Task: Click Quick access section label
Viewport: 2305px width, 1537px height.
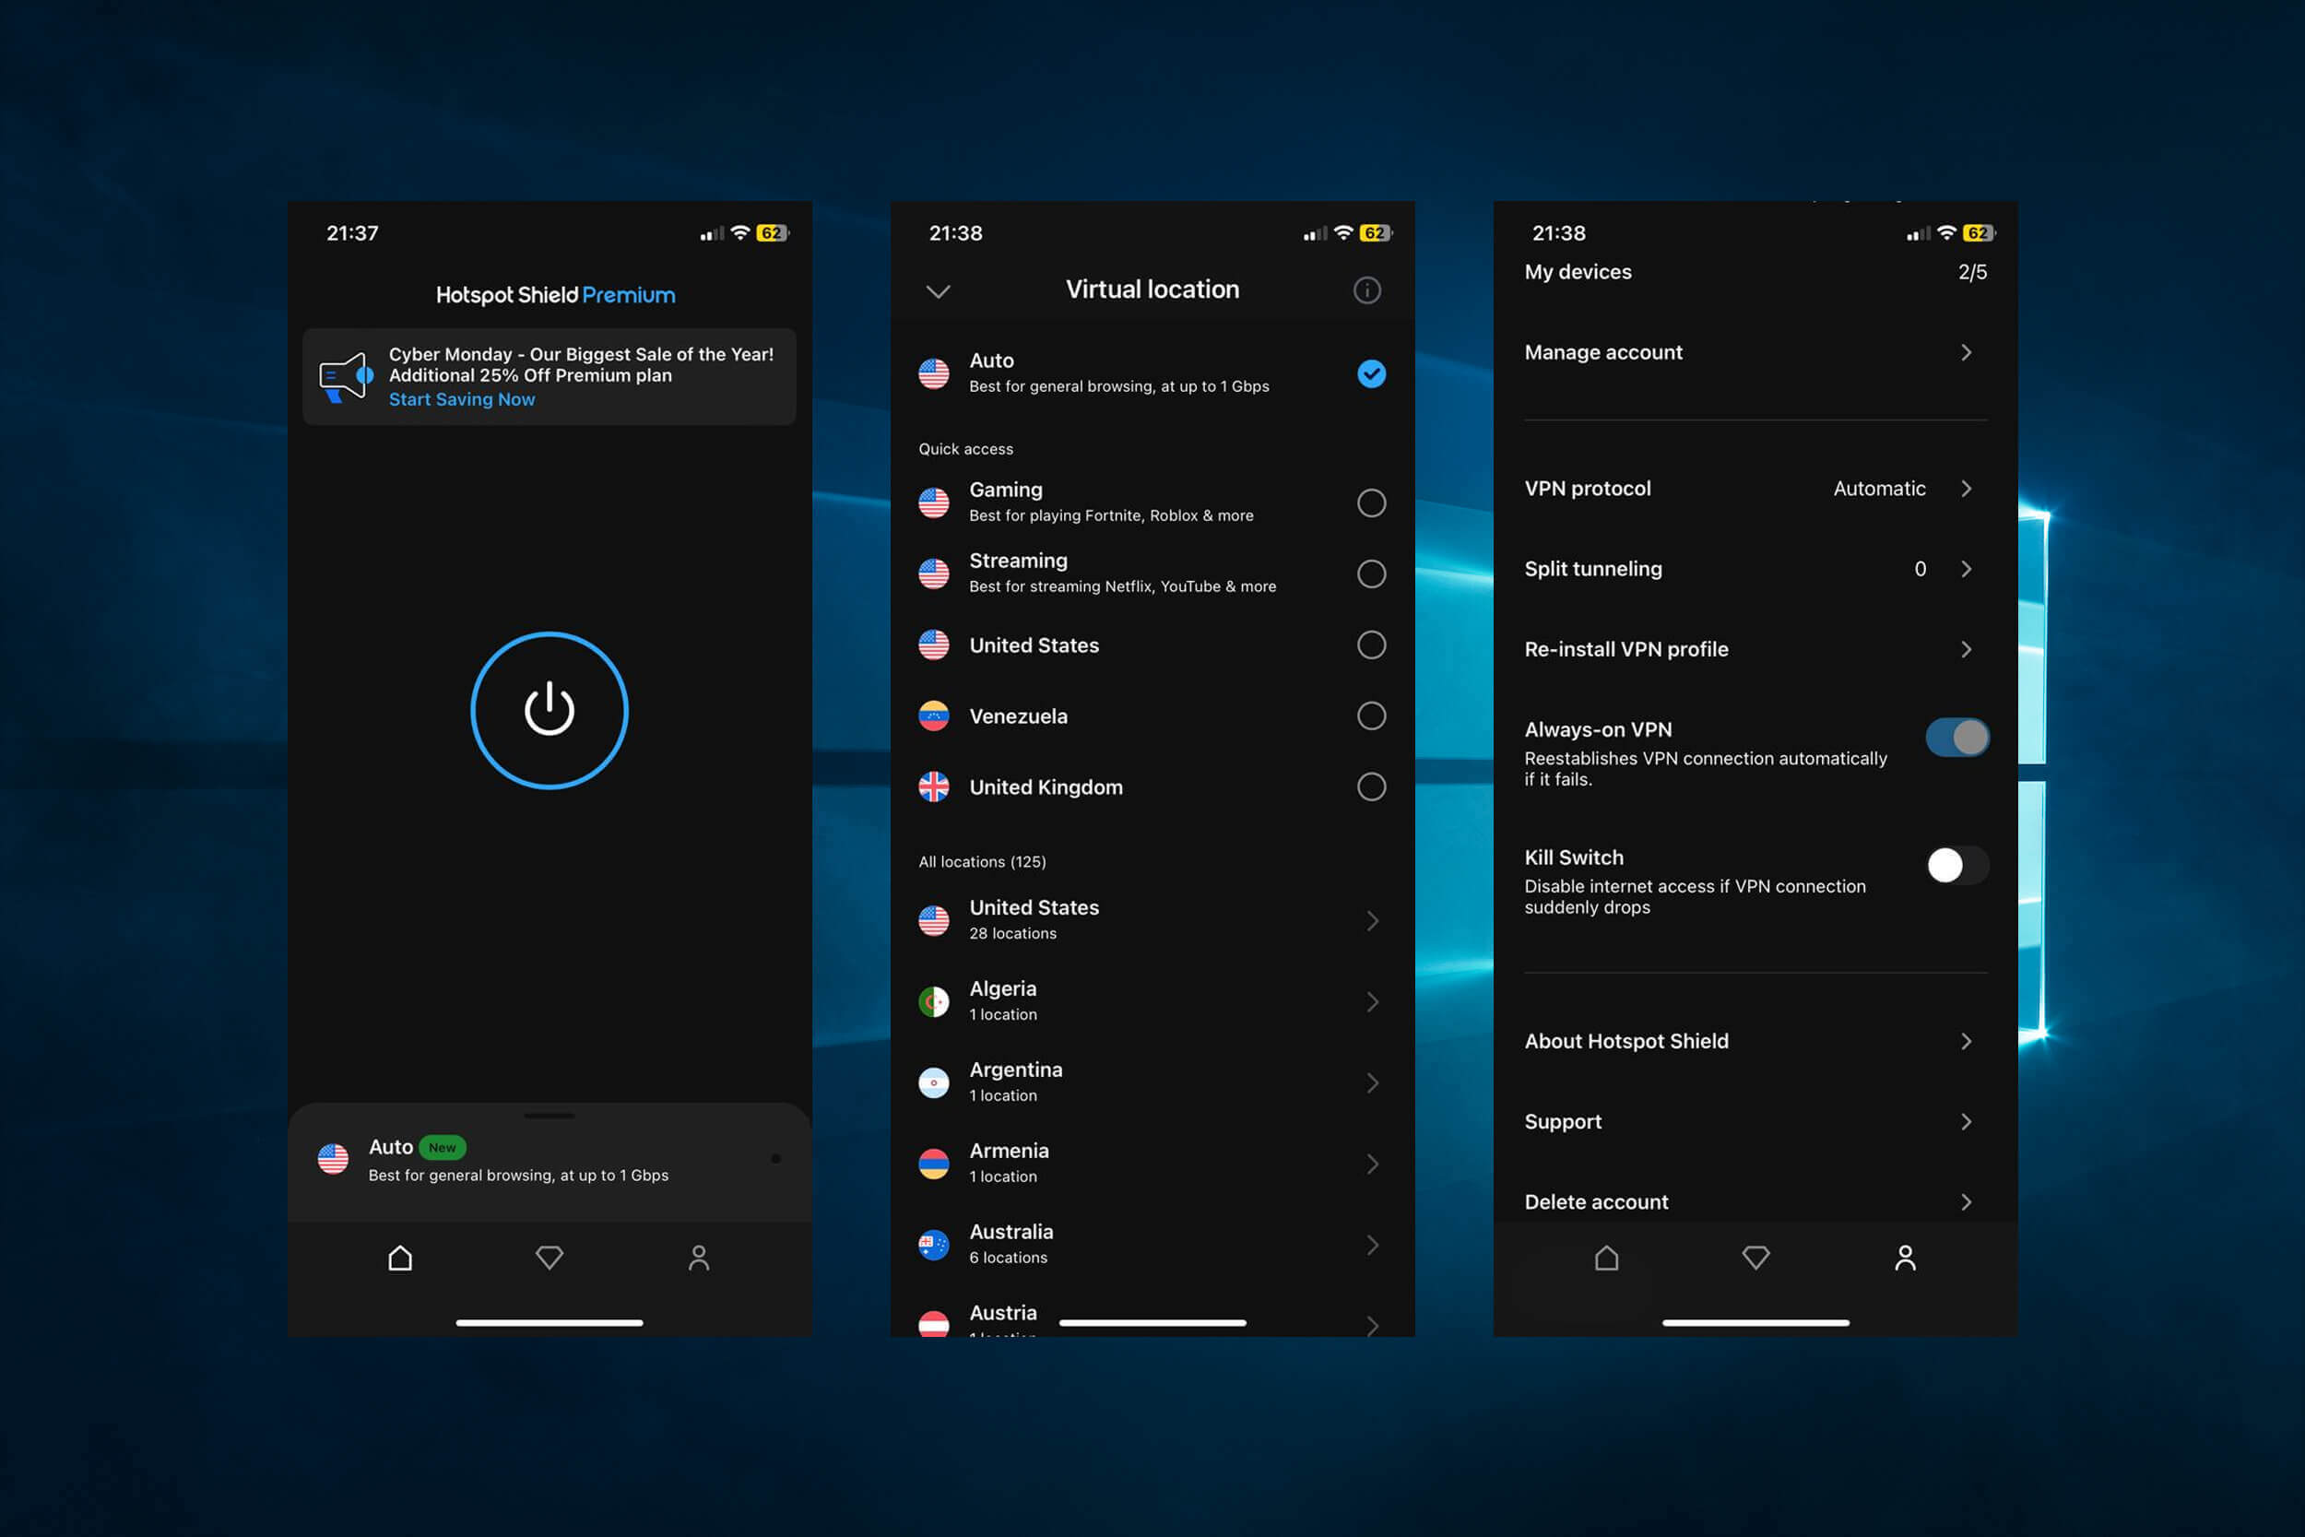Action: (965, 449)
